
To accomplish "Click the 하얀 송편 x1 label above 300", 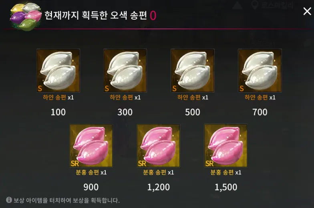I will (125, 97).
